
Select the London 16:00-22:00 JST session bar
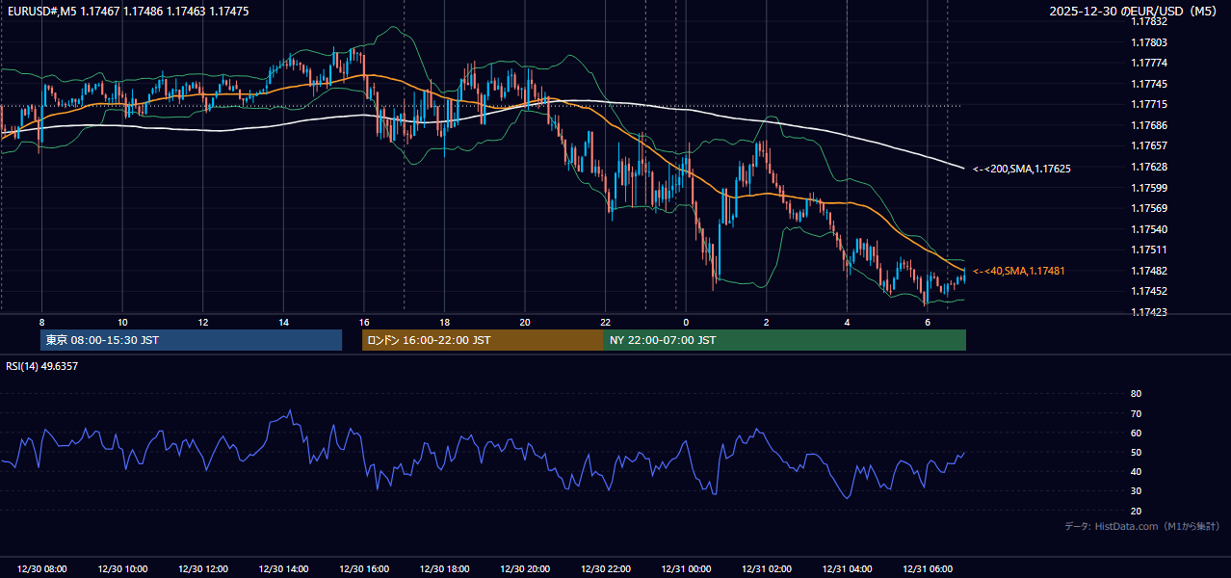tap(483, 340)
